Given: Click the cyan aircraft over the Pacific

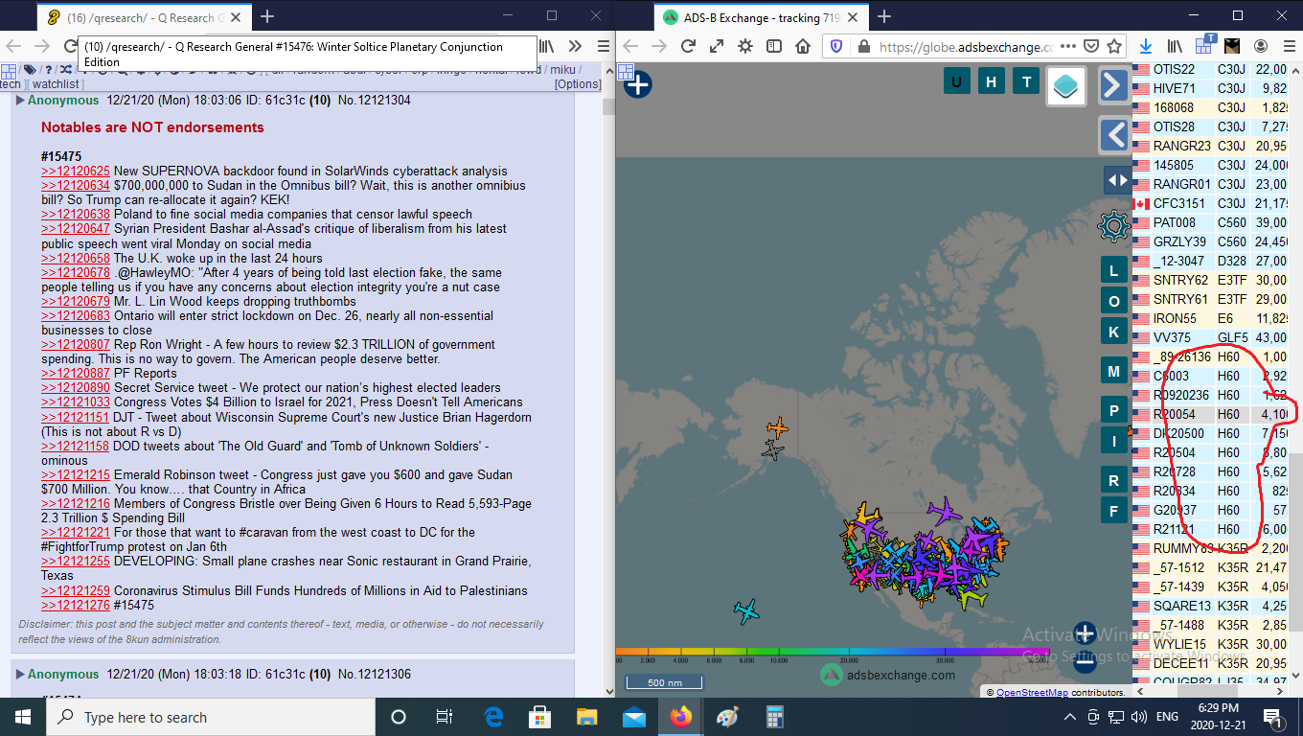Looking at the screenshot, I should [745, 610].
